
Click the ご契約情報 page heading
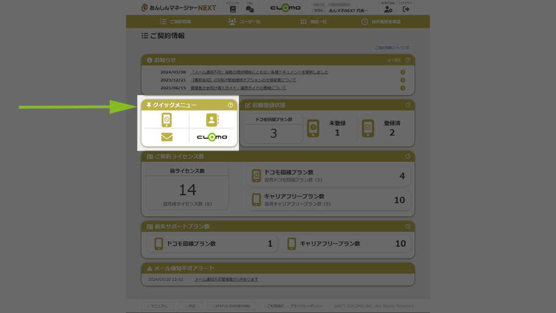click(163, 36)
